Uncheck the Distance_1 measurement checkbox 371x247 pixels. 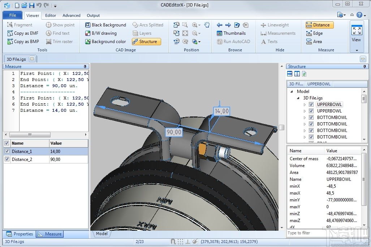click(7, 152)
